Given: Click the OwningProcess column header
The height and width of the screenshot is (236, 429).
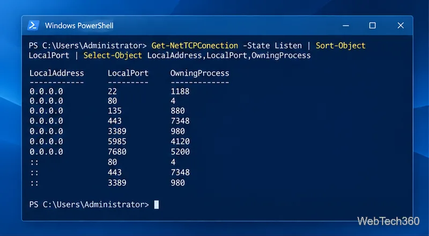Looking at the screenshot, I should [x=199, y=73].
